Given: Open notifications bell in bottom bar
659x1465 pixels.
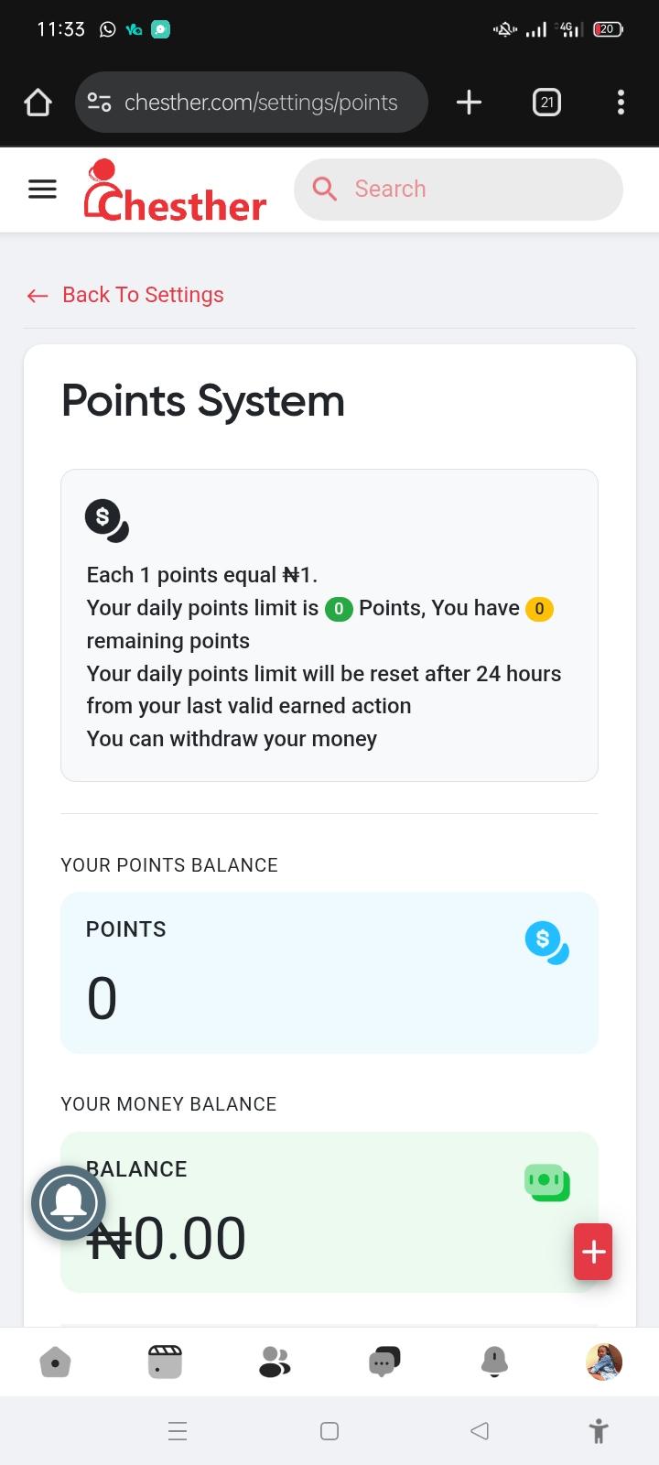Looking at the screenshot, I should (x=494, y=1362).
